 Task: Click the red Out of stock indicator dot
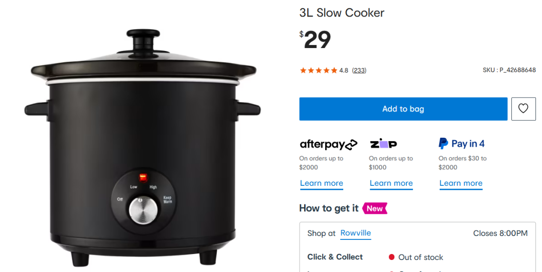tap(391, 257)
